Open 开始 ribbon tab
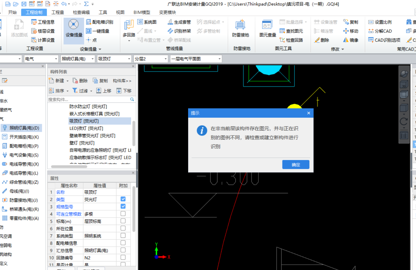 click(x=12, y=12)
